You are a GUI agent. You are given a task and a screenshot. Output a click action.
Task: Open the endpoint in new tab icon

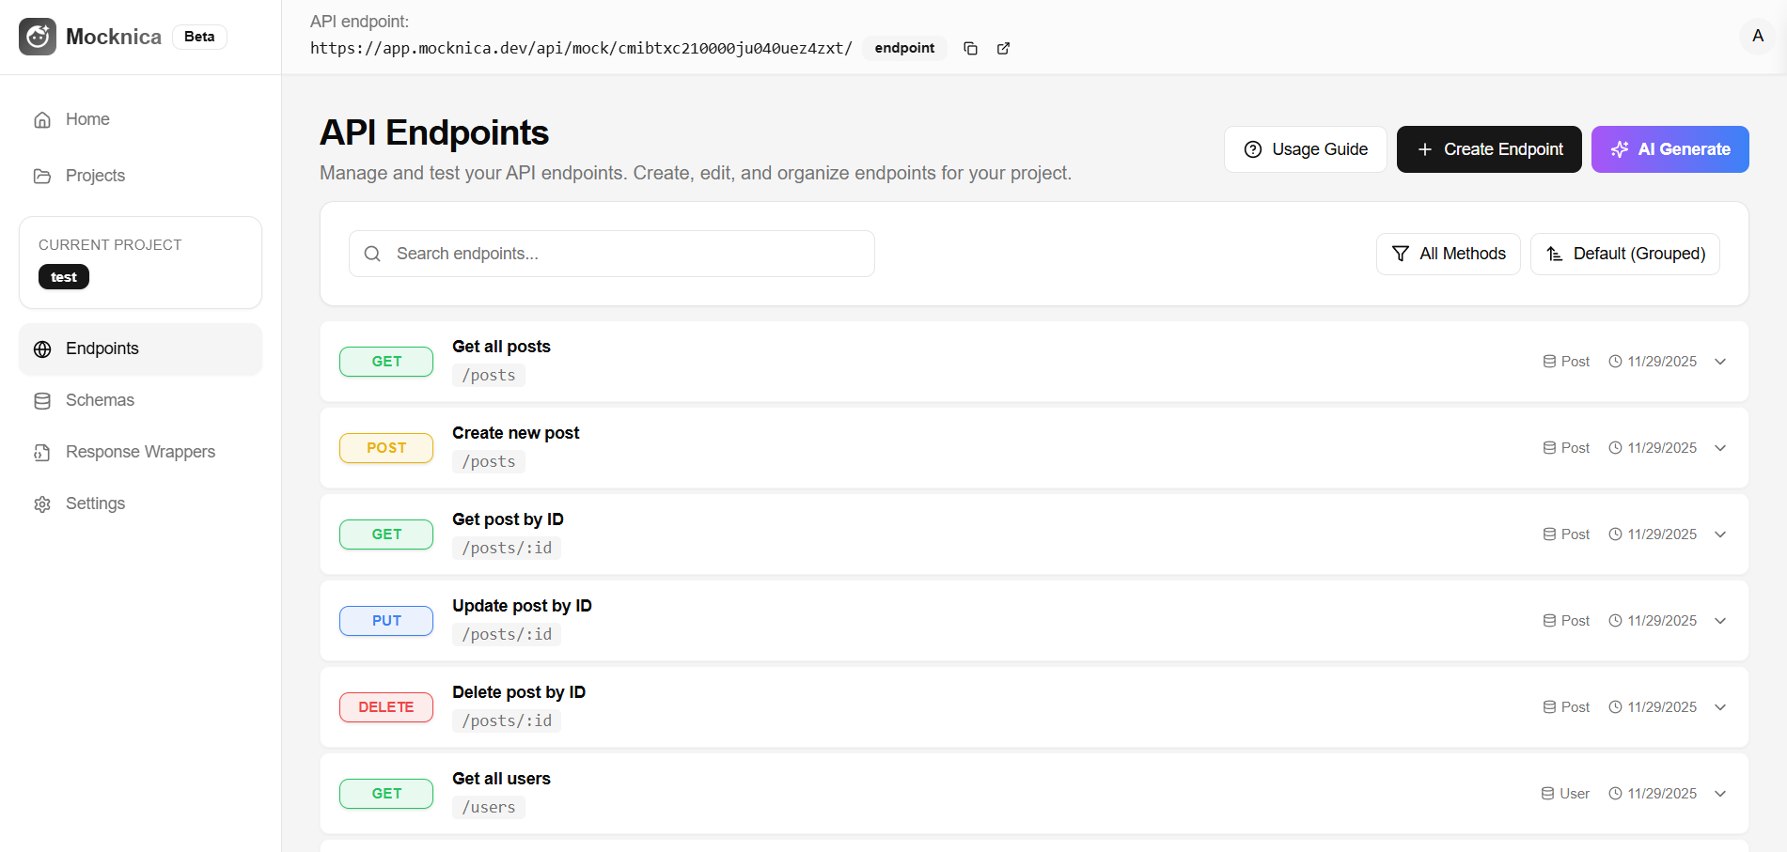1003,48
